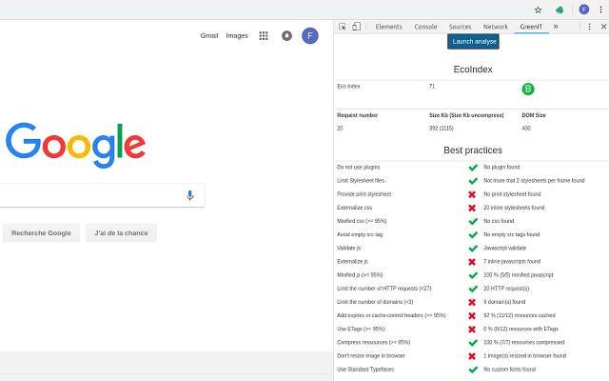Open the Chrome profile avatar in toolbar

[x=583, y=10]
